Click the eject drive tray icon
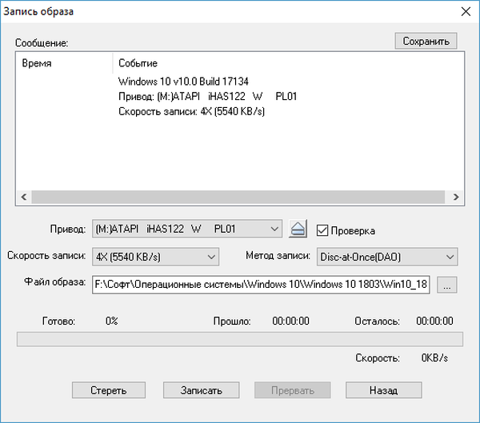This screenshot has width=480, height=423. [298, 230]
